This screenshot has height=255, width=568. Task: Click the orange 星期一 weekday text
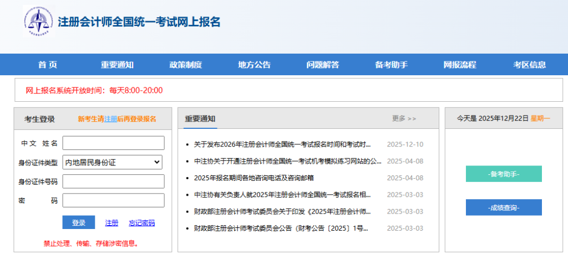pyautogui.click(x=540, y=118)
